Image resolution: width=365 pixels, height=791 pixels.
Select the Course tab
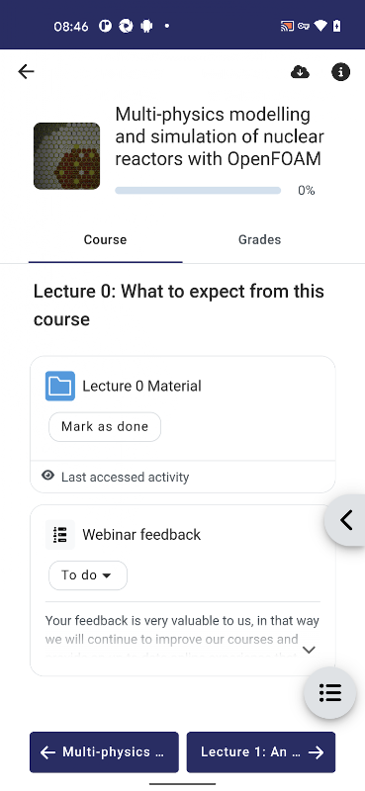105,239
